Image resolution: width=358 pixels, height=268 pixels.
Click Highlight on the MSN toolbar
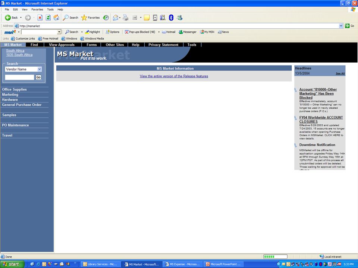click(92, 32)
